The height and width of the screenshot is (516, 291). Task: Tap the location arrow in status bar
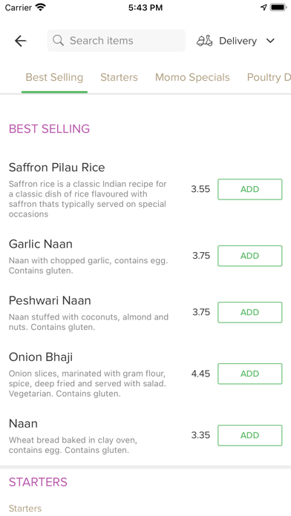(x=264, y=7)
